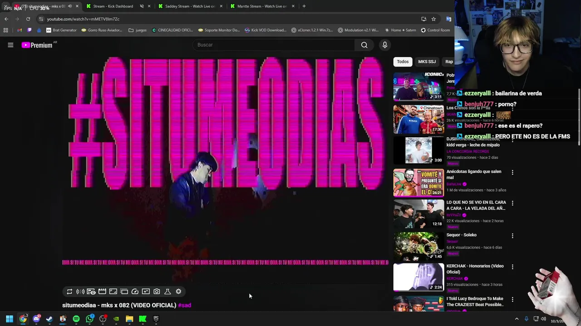
Task: Click the dashed-frame pop-up player icon
Action: pyautogui.click(x=124, y=292)
